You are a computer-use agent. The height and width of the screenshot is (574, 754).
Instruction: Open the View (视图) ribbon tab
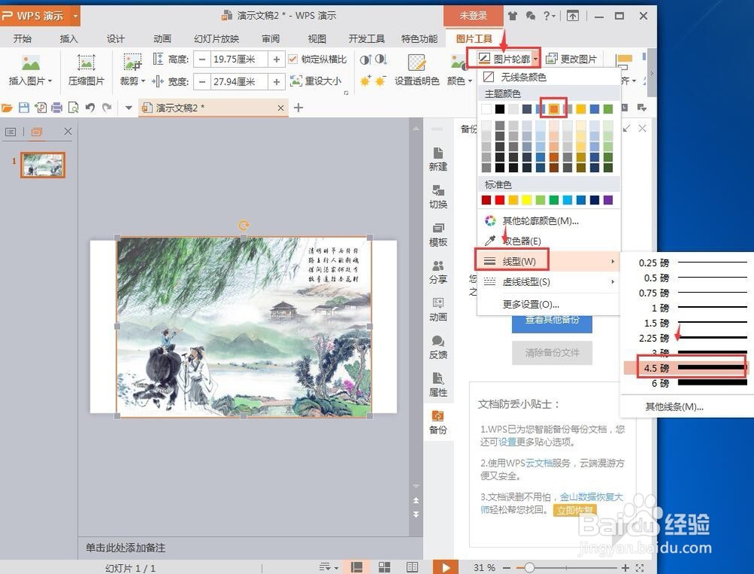coord(317,38)
